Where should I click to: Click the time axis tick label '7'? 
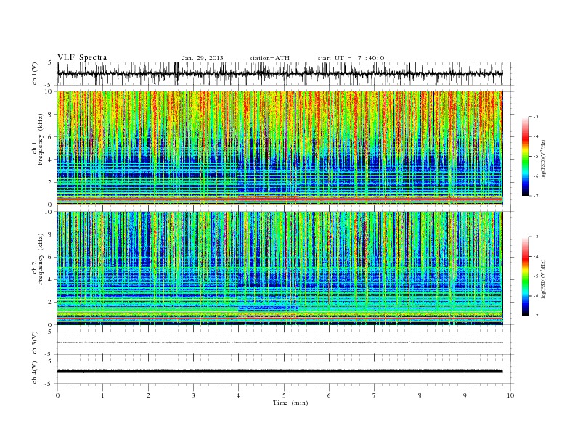(x=375, y=395)
